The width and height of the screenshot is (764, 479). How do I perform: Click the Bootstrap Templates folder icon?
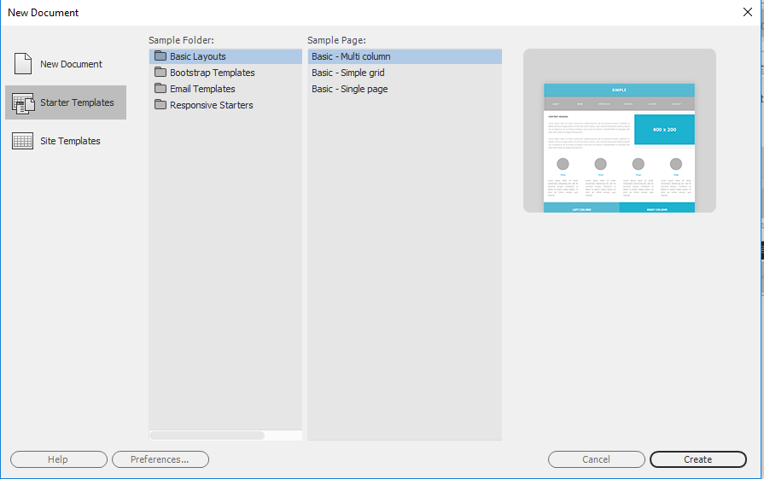160,73
